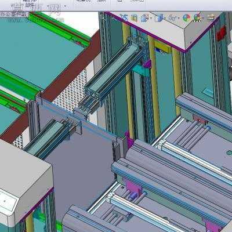Open the Hide/Show Items glasses icon
The image size is (232, 232).
[x=172, y=18]
